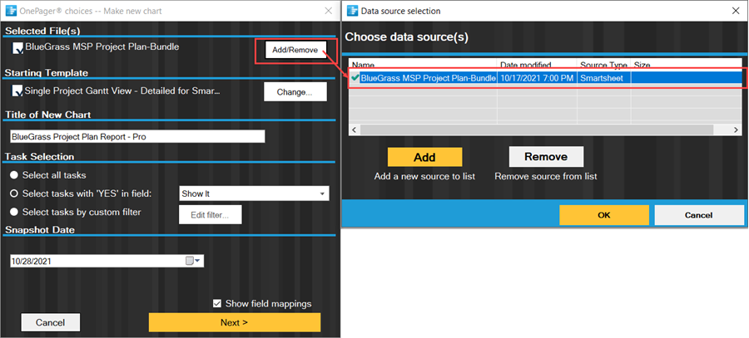Click the BlueGrass MSP Project Plan-Bundle file icon

click(17, 48)
